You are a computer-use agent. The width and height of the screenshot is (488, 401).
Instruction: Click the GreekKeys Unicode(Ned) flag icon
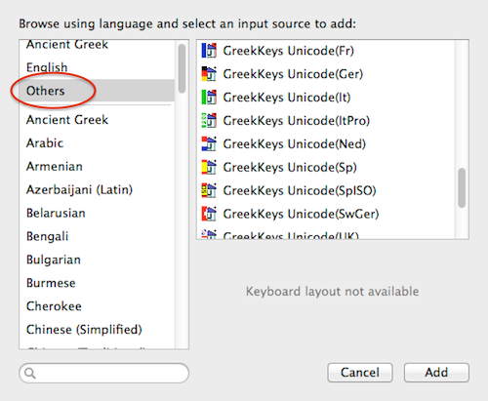(x=209, y=143)
